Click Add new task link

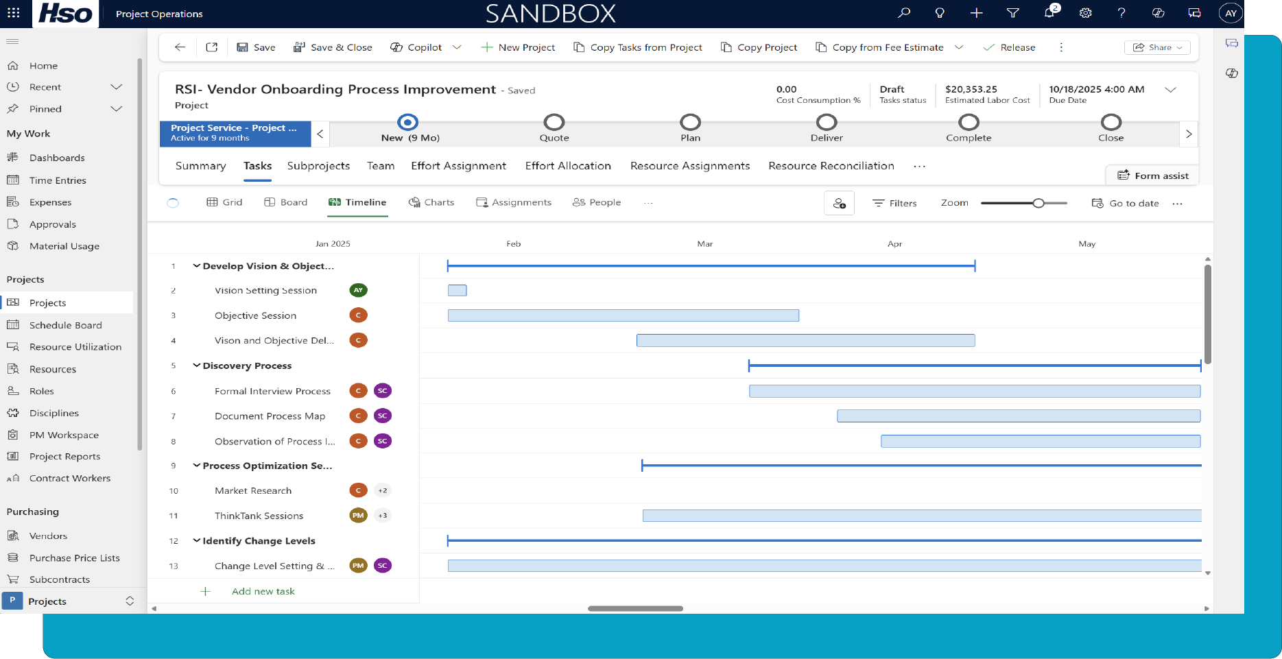(263, 591)
